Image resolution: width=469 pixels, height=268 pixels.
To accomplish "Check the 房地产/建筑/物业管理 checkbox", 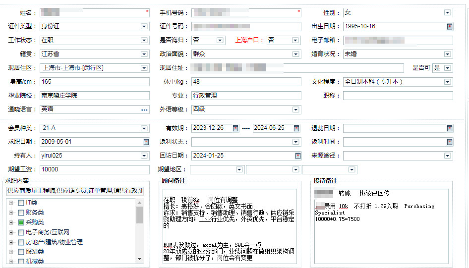I will [x=21, y=242].
